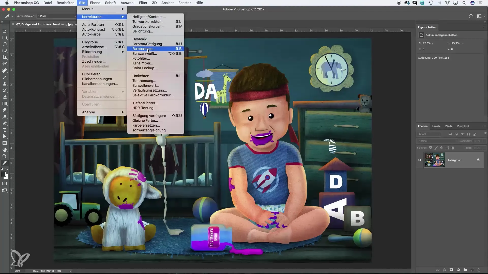
Task: Switch to the Kanäle tab
Action: 436,126
